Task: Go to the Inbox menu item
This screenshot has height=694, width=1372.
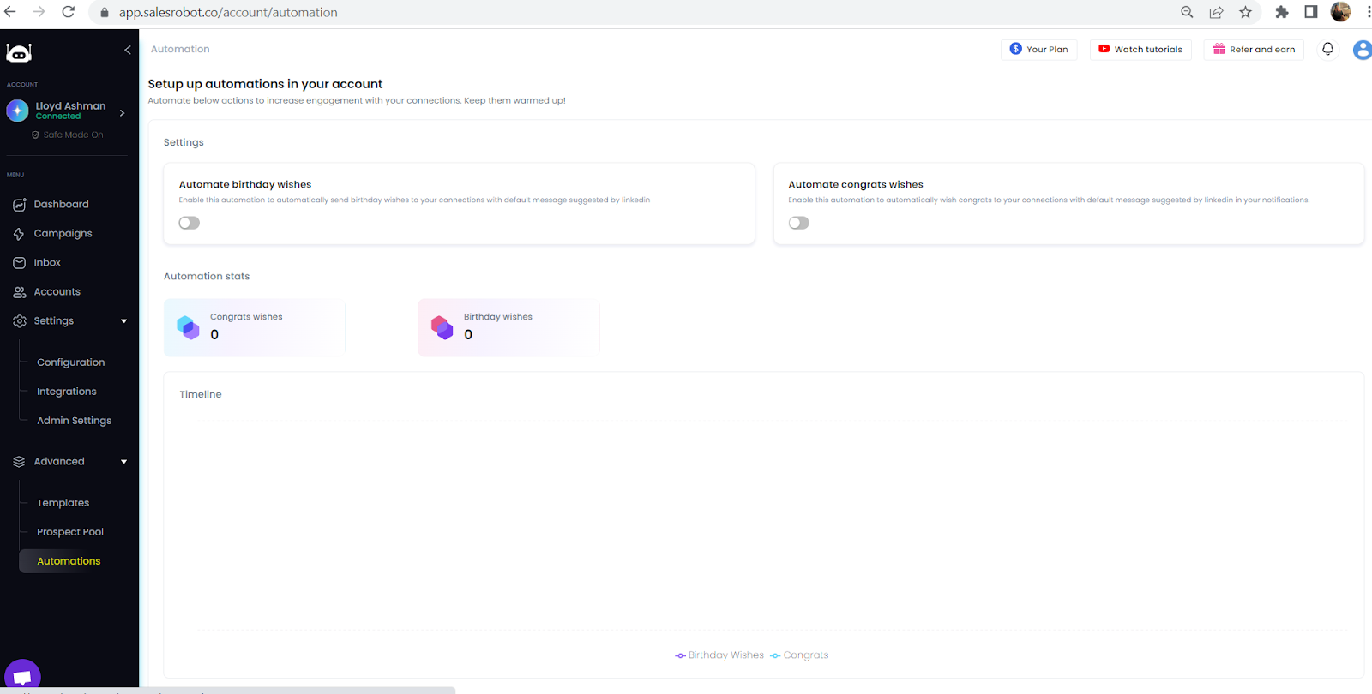Action: coord(47,263)
